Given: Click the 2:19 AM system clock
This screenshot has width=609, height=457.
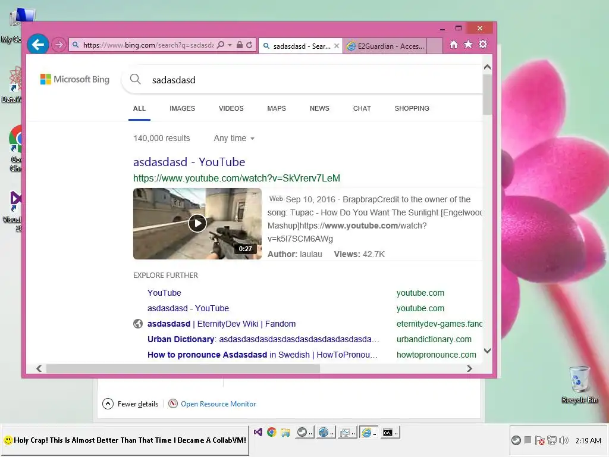Looking at the screenshot, I should pyautogui.click(x=588, y=441).
